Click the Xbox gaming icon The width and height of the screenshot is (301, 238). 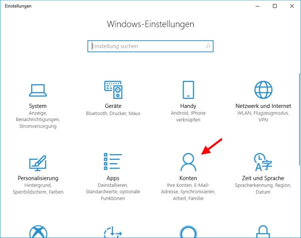(x=38, y=231)
